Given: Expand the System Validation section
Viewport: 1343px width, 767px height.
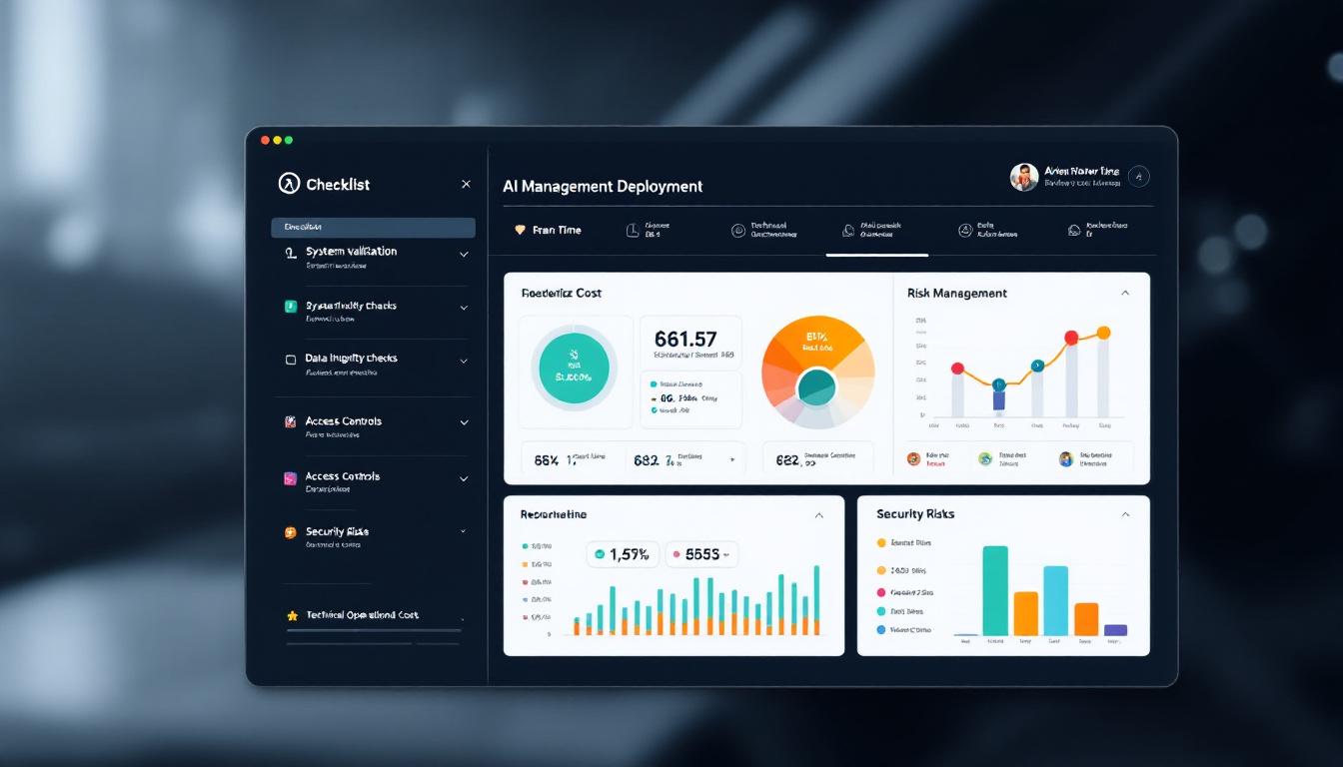Looking at the screenshot, I should click(464, 255).
